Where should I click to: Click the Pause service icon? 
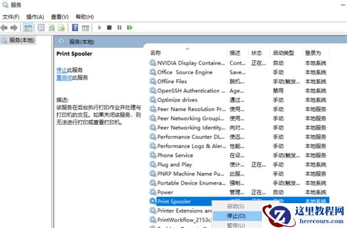tap(119, 28)
